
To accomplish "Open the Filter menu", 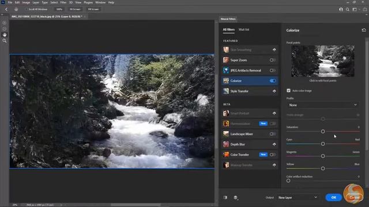I will coord(63,2).
